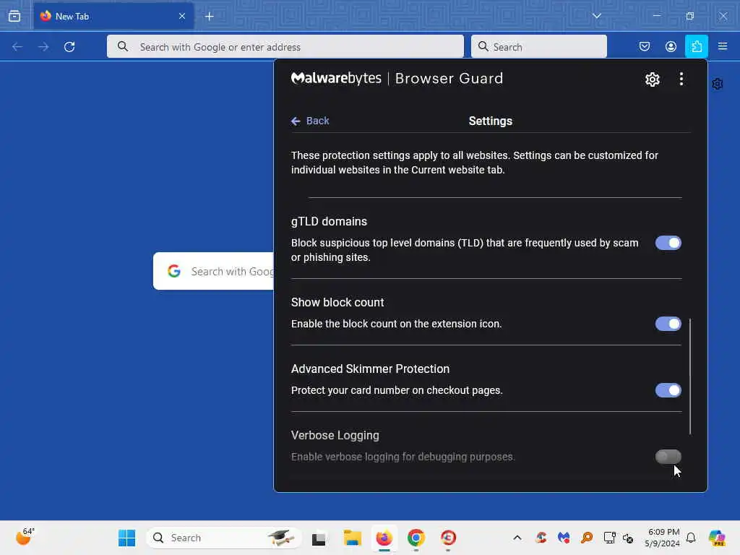Open the muted volume tray icon
The width and height of the screenshot is (740, 555).
[x=628, y=538]
